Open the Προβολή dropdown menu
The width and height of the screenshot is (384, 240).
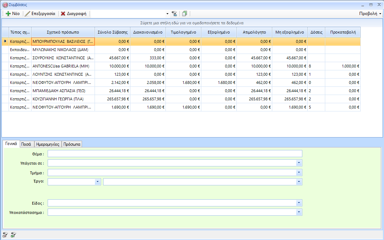370,14
